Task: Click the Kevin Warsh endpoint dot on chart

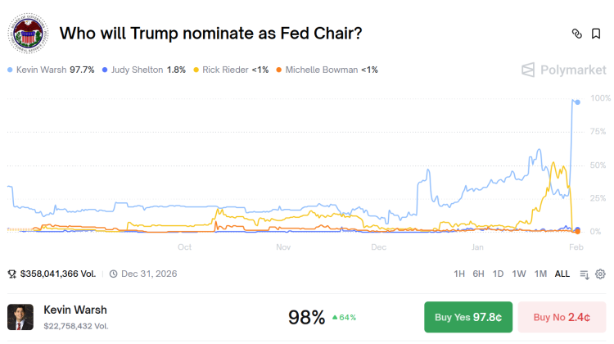Action: point(577,102)
